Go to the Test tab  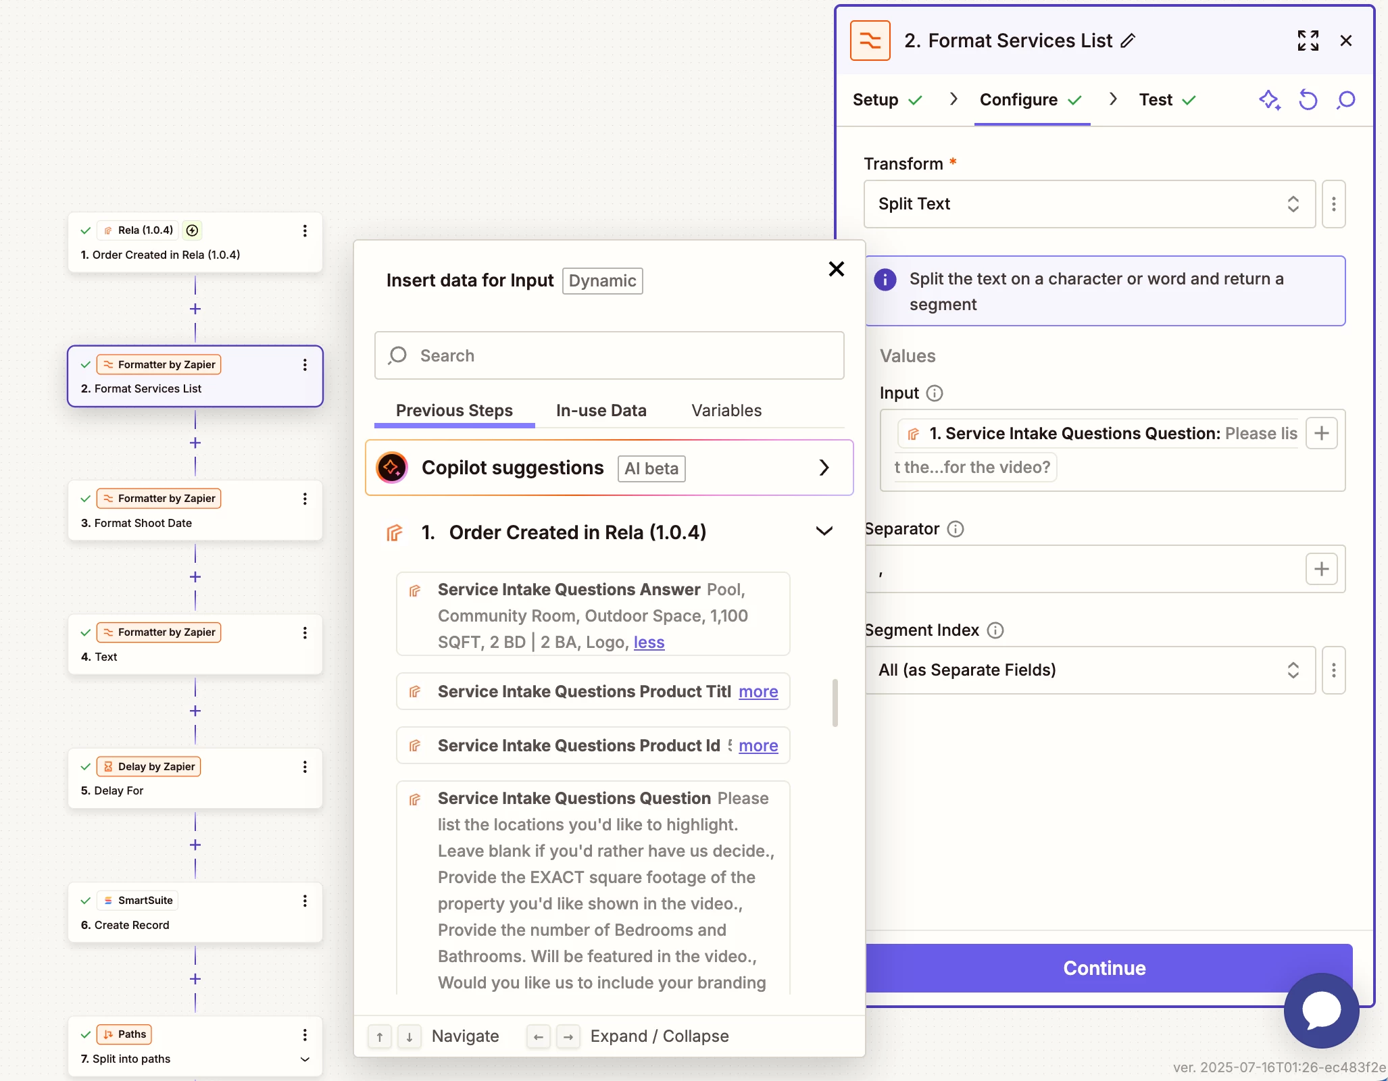(1168, 100)
